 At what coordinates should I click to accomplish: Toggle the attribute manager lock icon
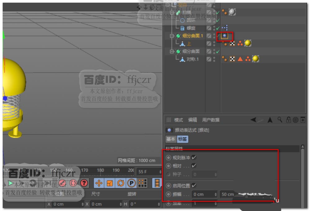tap(288, 120)
